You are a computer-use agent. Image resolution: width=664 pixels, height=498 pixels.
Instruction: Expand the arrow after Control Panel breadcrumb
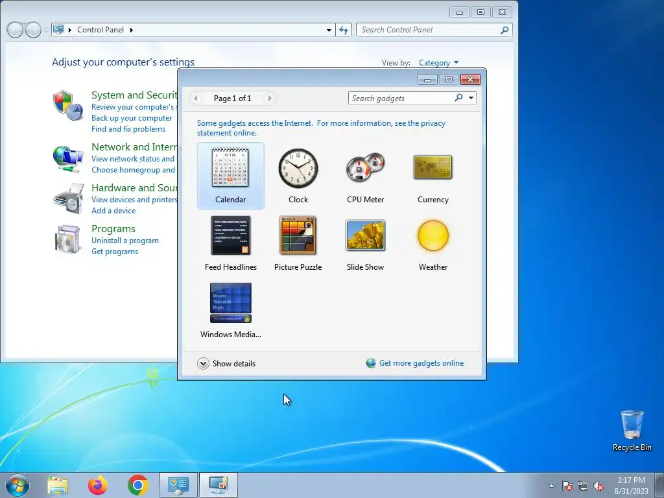131,30
